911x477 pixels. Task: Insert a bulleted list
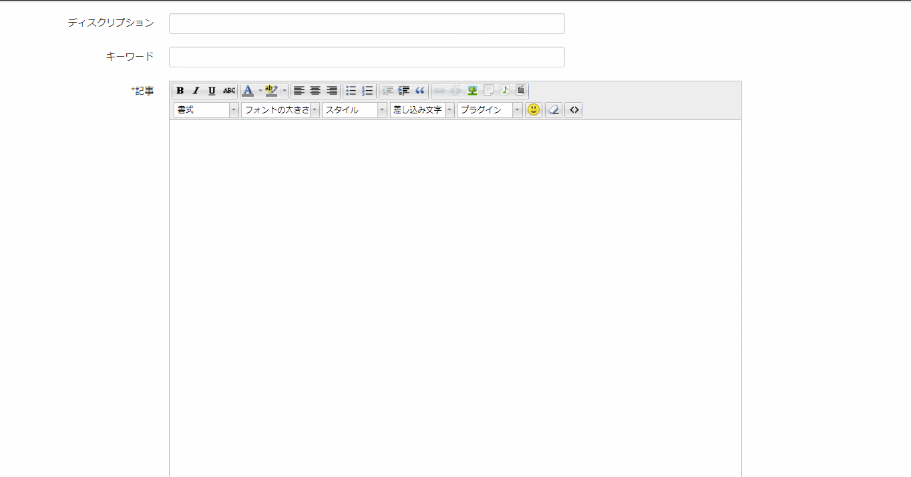(351, 91)
